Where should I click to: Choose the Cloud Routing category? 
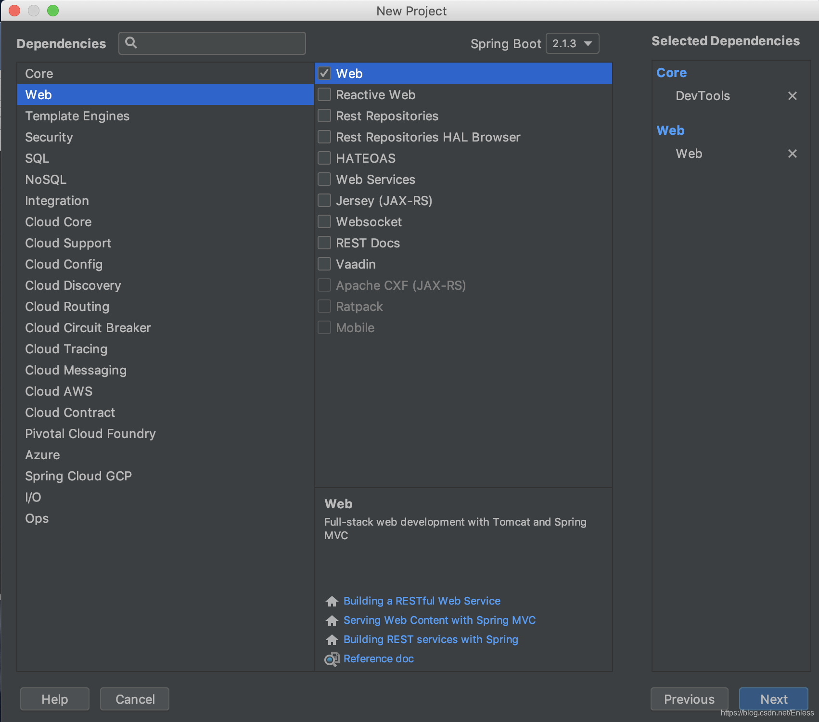[x=166, y=307]
